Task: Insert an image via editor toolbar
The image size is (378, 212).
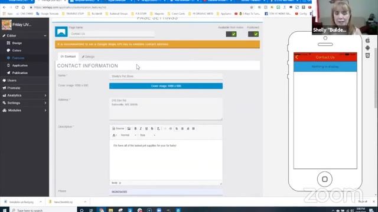Action: (x=129, y=128)
